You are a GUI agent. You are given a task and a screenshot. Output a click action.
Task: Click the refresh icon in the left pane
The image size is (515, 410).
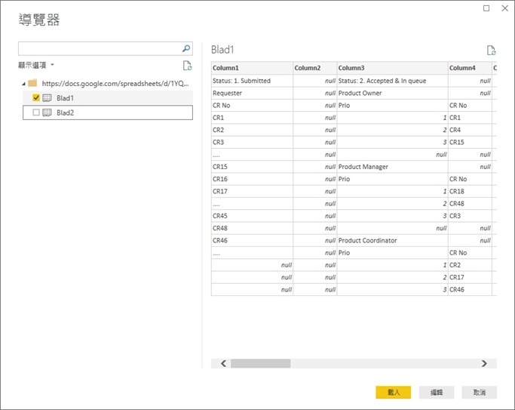click(x=187, y=66)
